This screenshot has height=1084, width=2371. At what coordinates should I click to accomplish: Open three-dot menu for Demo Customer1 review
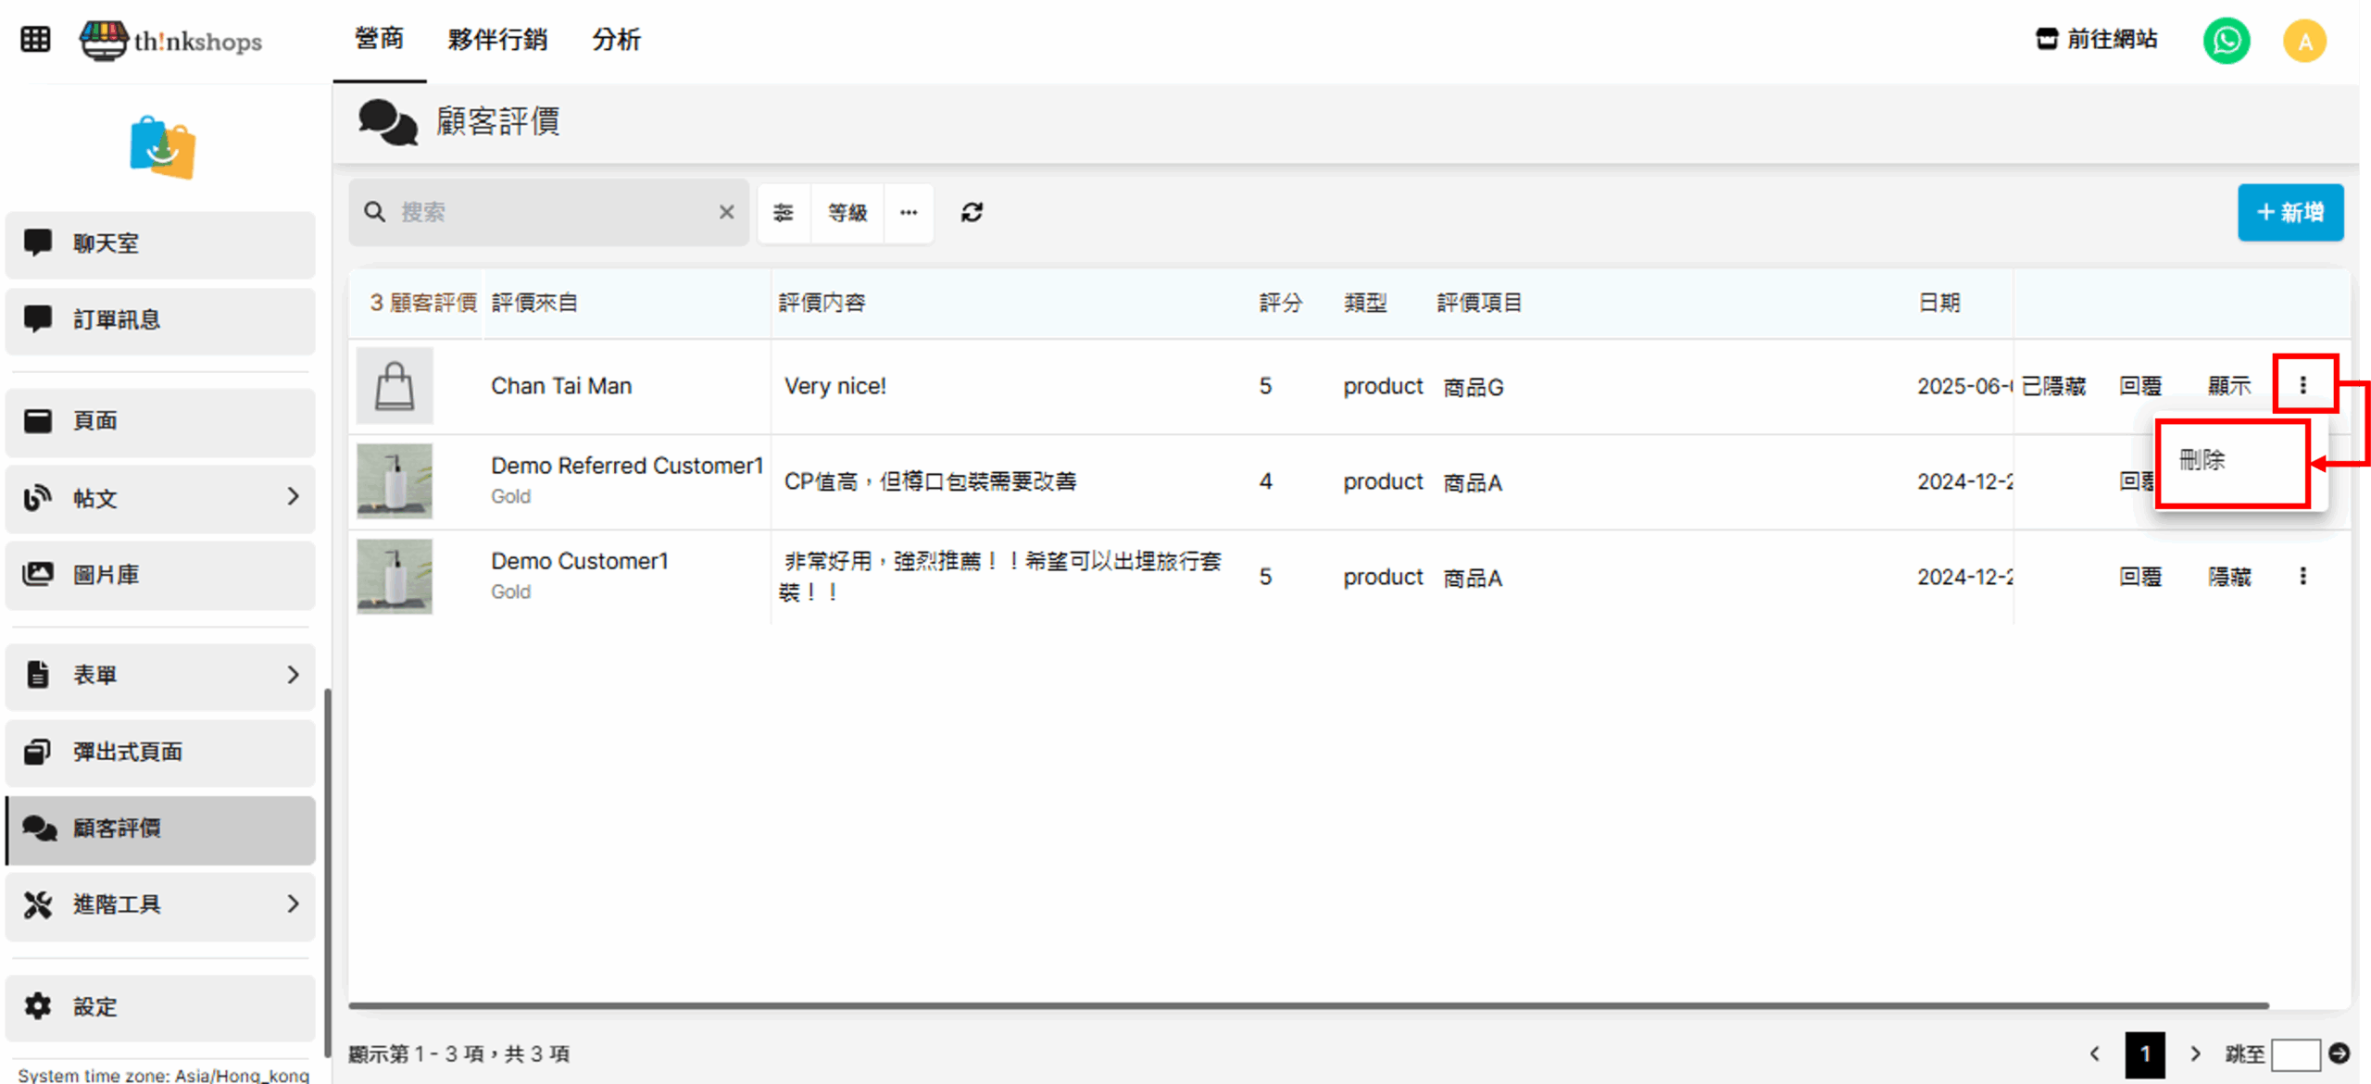click(2302, 577)
